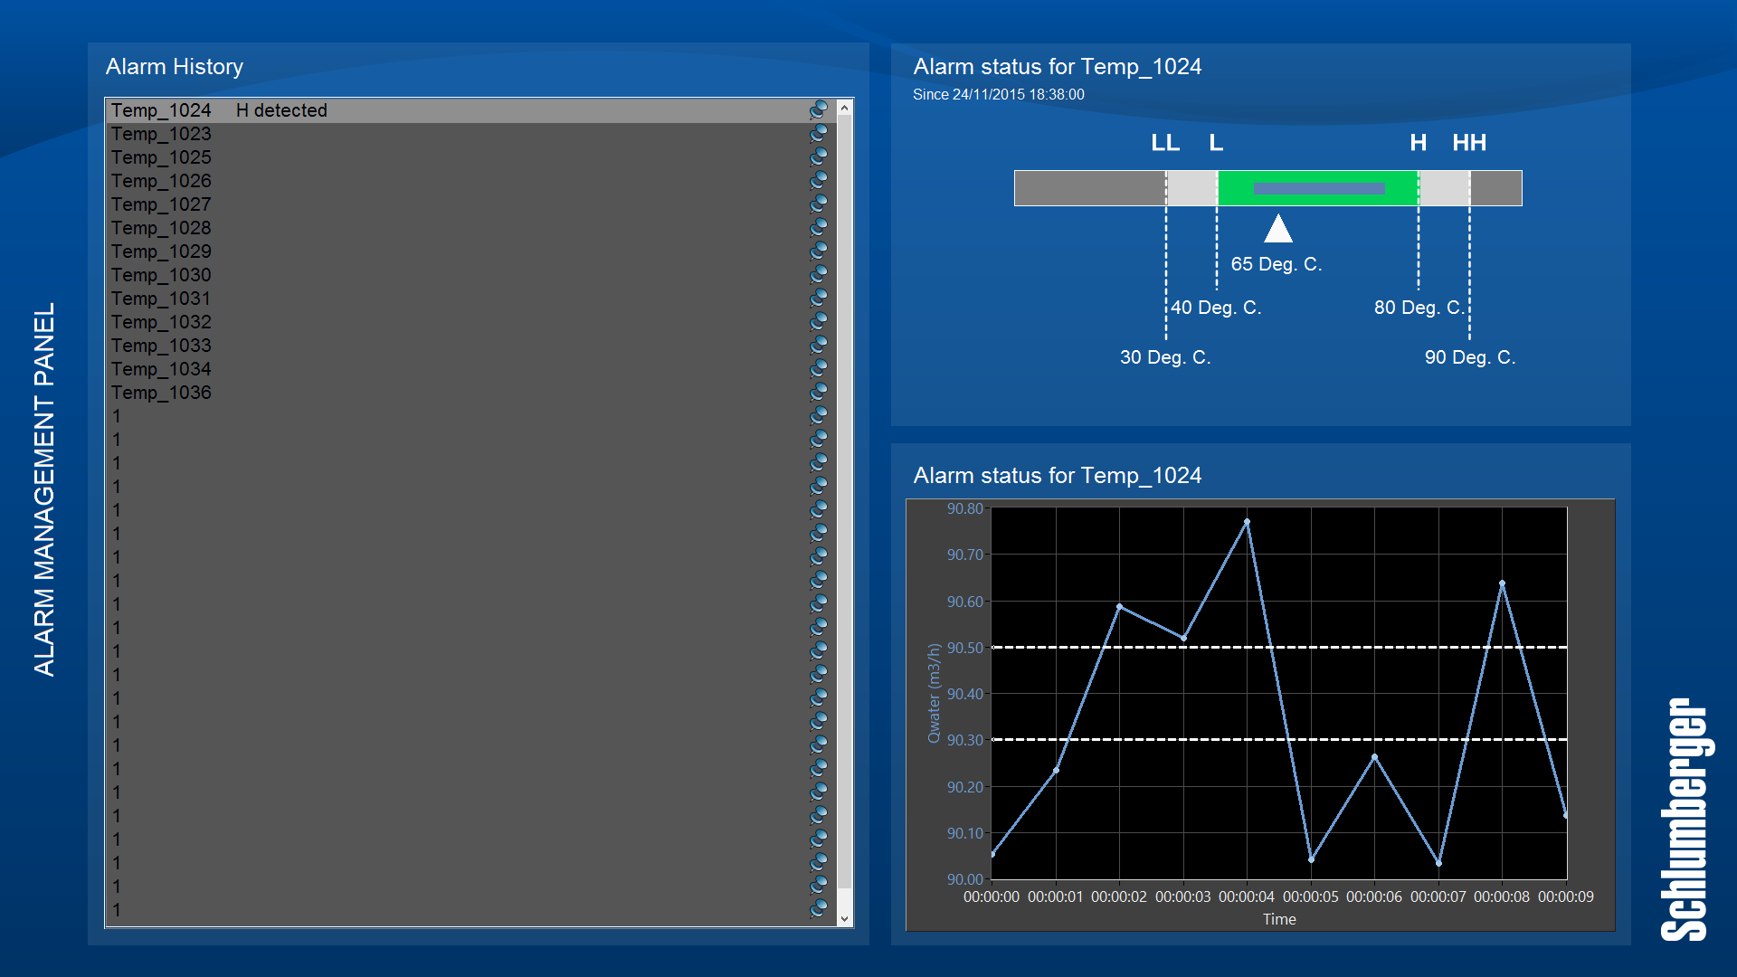Choose Temp_1026 in the alarm list
This screenshot has height=977, width=1737.
tap(470, 181)
